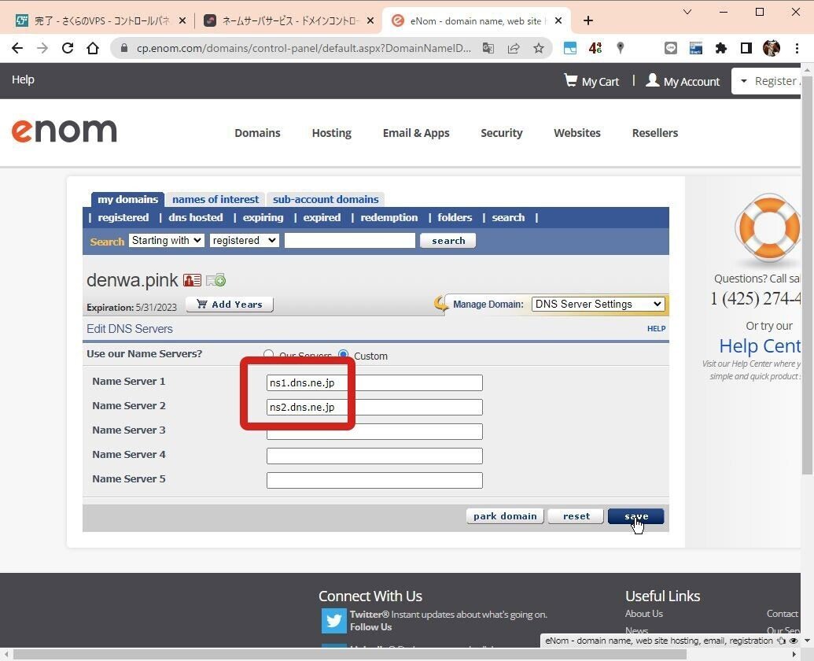Viewport: 814px width, 661px height.
Task: Open the Resellers menu
Action: pyautogui.click(x=655, y=133)
